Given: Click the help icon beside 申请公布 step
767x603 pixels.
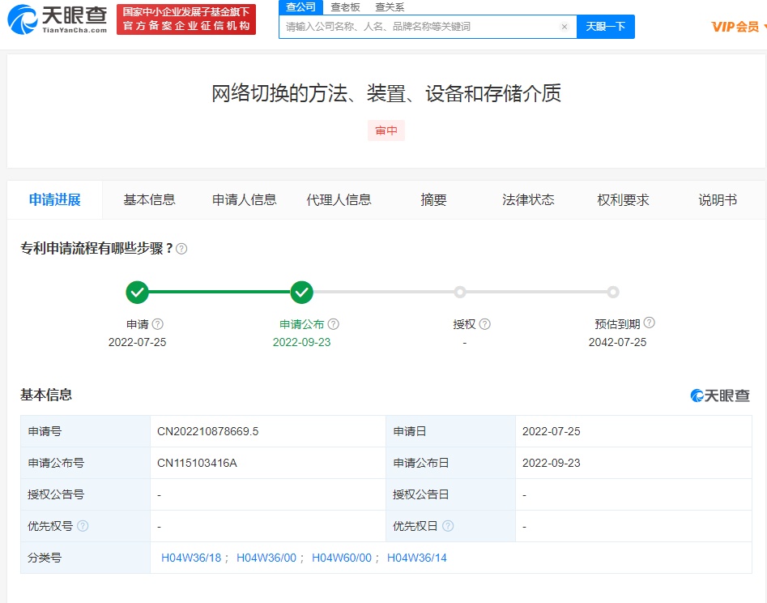Looking at the screenshot, I should [x=333, y=324].
